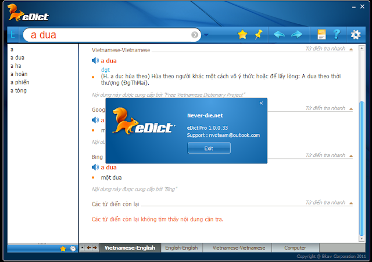This screenshot has height=262, width=372.
Task: Click the clock history icon under the word list
Action: (x=73, y=249)
